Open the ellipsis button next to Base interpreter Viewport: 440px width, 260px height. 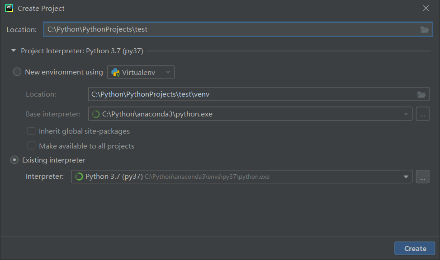point(423,114)
